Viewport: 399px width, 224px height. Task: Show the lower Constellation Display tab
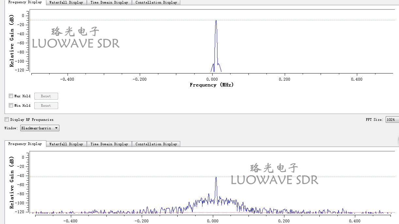click(156, 144)
